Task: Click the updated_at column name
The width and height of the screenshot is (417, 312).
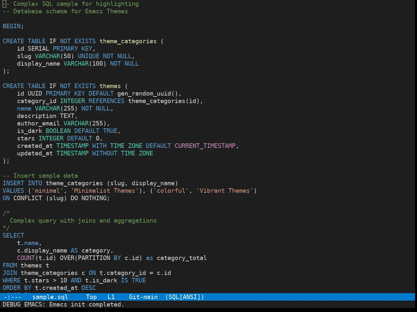Action: tap(35, 153)
